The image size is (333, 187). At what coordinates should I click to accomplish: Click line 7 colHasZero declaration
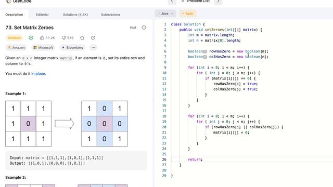click(228, 57)
